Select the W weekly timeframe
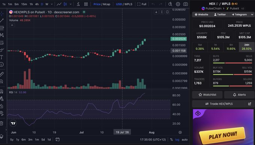 click(x=47, y=4)
